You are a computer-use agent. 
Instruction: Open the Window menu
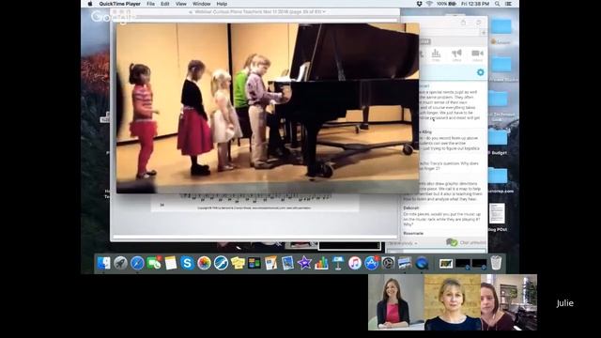pyautogui.click(x=201, y=4)
